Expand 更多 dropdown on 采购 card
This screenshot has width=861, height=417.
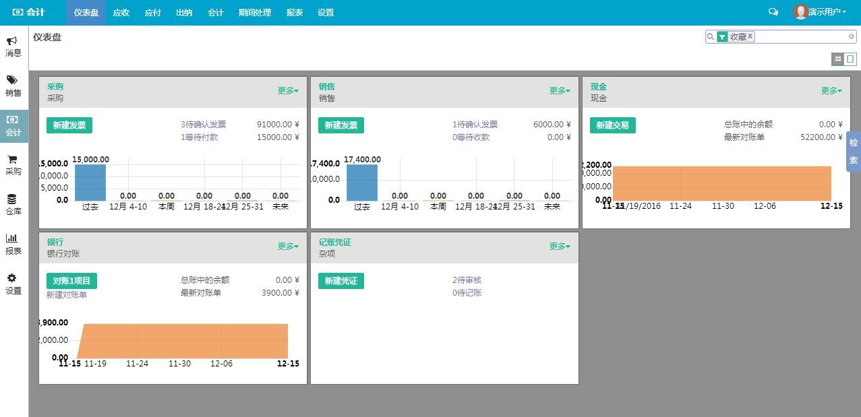click(288, 91)
